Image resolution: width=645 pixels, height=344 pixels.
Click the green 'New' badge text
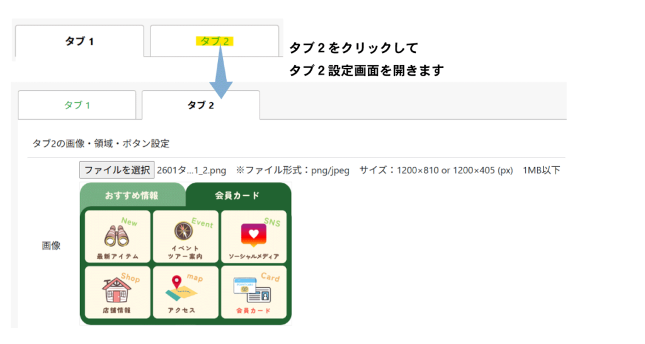129,222
